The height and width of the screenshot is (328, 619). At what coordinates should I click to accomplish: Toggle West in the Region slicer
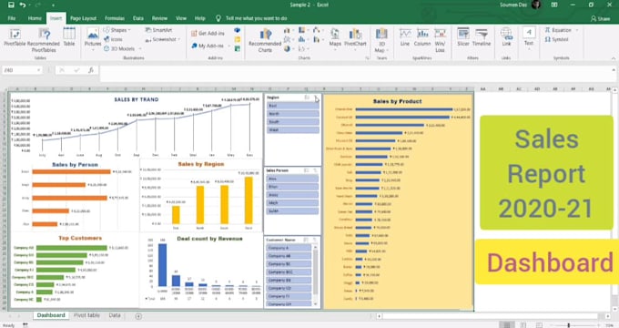pyautogui.click(x=292, y=129)
